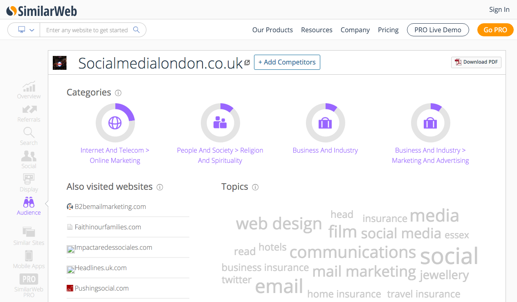Open the Referrals sidebar section
The image size is (517, 302).
(x=29, y=113)
